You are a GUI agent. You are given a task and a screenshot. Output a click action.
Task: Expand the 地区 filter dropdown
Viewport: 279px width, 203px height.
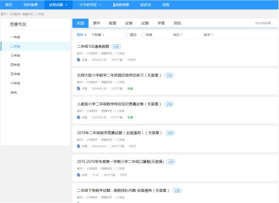(178, 35)
